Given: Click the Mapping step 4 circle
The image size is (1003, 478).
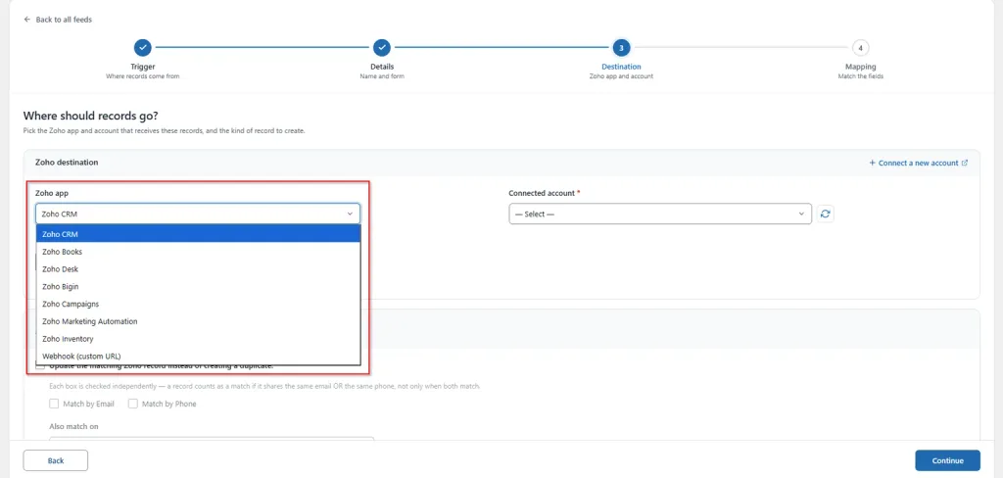Looking at the screenshot, I should click(x=860, y=47).
